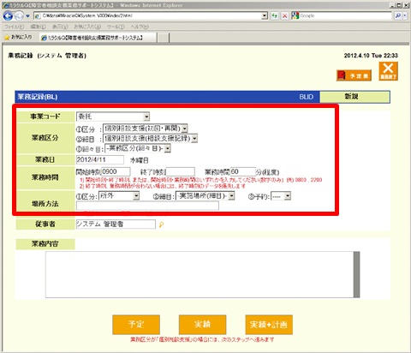Screen dimensions: 411x353
Task: Click the 予定表 schedule button
Action: click(x=354, y=75)
